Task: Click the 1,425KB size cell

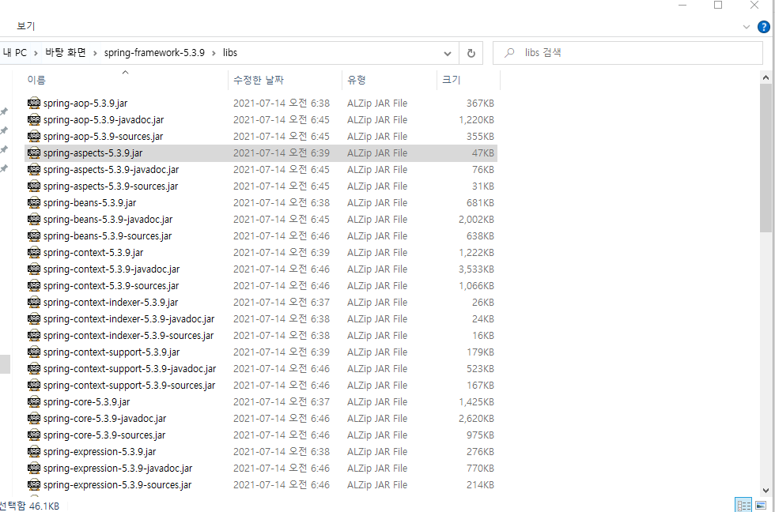Action: point(476,402)
